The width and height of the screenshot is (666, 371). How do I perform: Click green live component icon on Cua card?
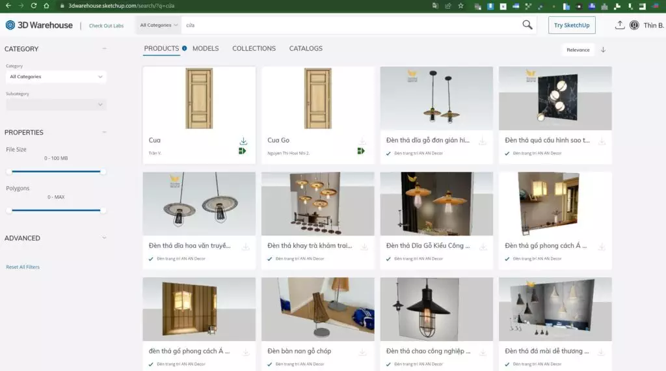(x=242, y=151)
